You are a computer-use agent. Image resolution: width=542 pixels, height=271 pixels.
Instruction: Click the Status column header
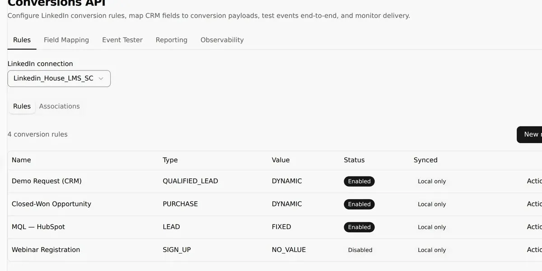tap(354, 160)
